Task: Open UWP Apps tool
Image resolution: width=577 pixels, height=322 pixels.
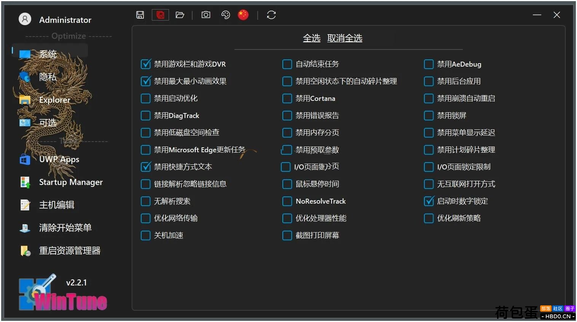Action: (x=59, y=159)
